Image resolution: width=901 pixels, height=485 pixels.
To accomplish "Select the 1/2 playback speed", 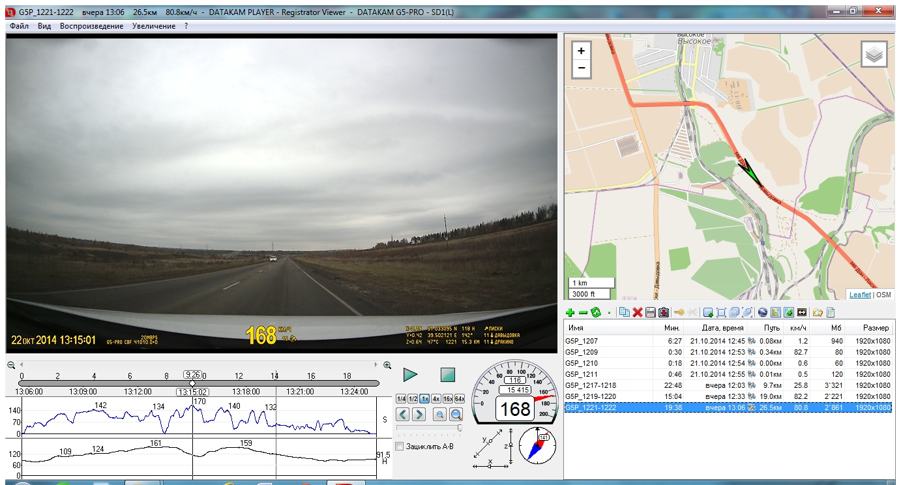I will point(413,398).
